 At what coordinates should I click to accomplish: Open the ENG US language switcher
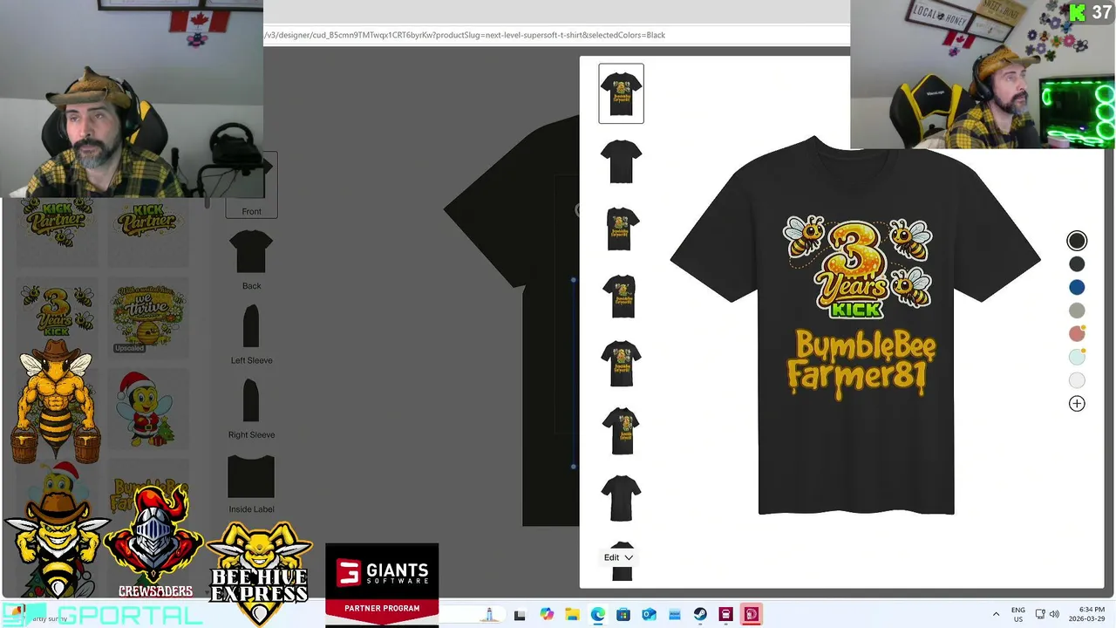click(1018, 614)
